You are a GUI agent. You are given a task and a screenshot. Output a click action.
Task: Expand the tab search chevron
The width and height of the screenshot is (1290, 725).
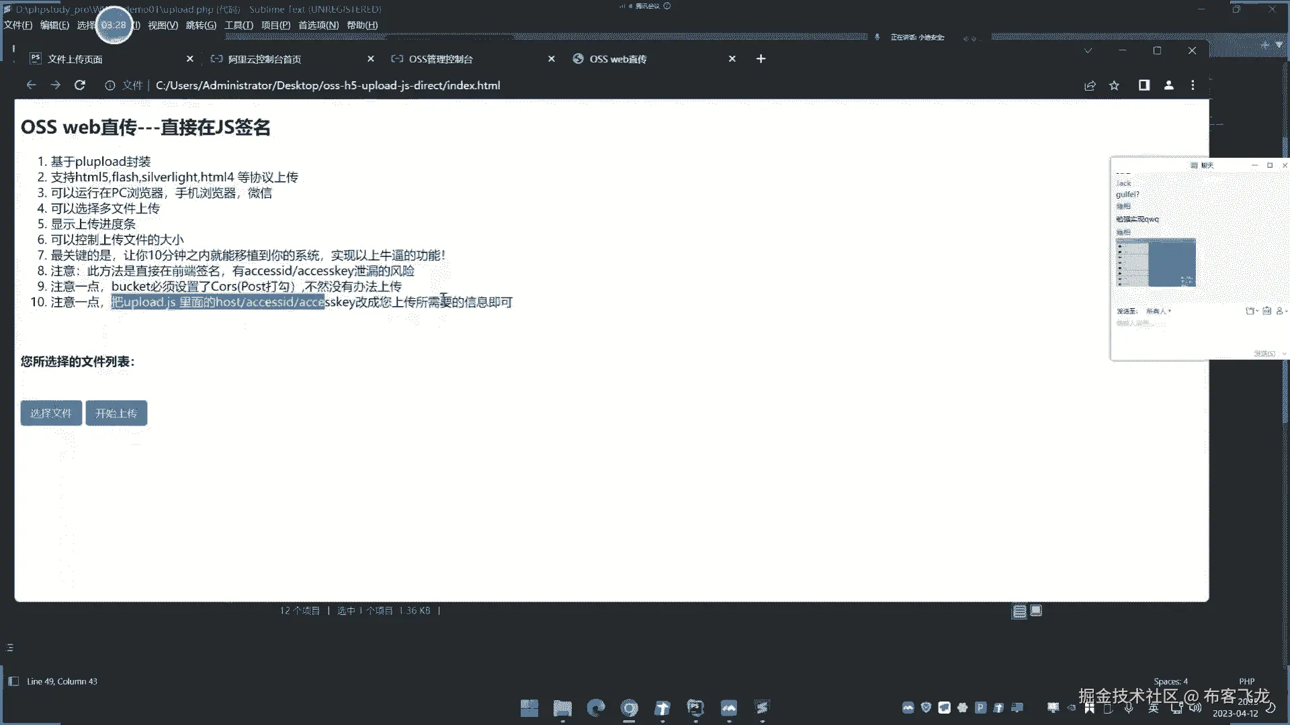(x=1088, y=51)
